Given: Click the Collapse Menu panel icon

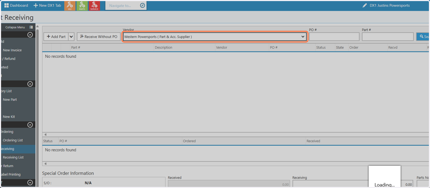Looking at the screenshot, I should [x=31, y=27].
